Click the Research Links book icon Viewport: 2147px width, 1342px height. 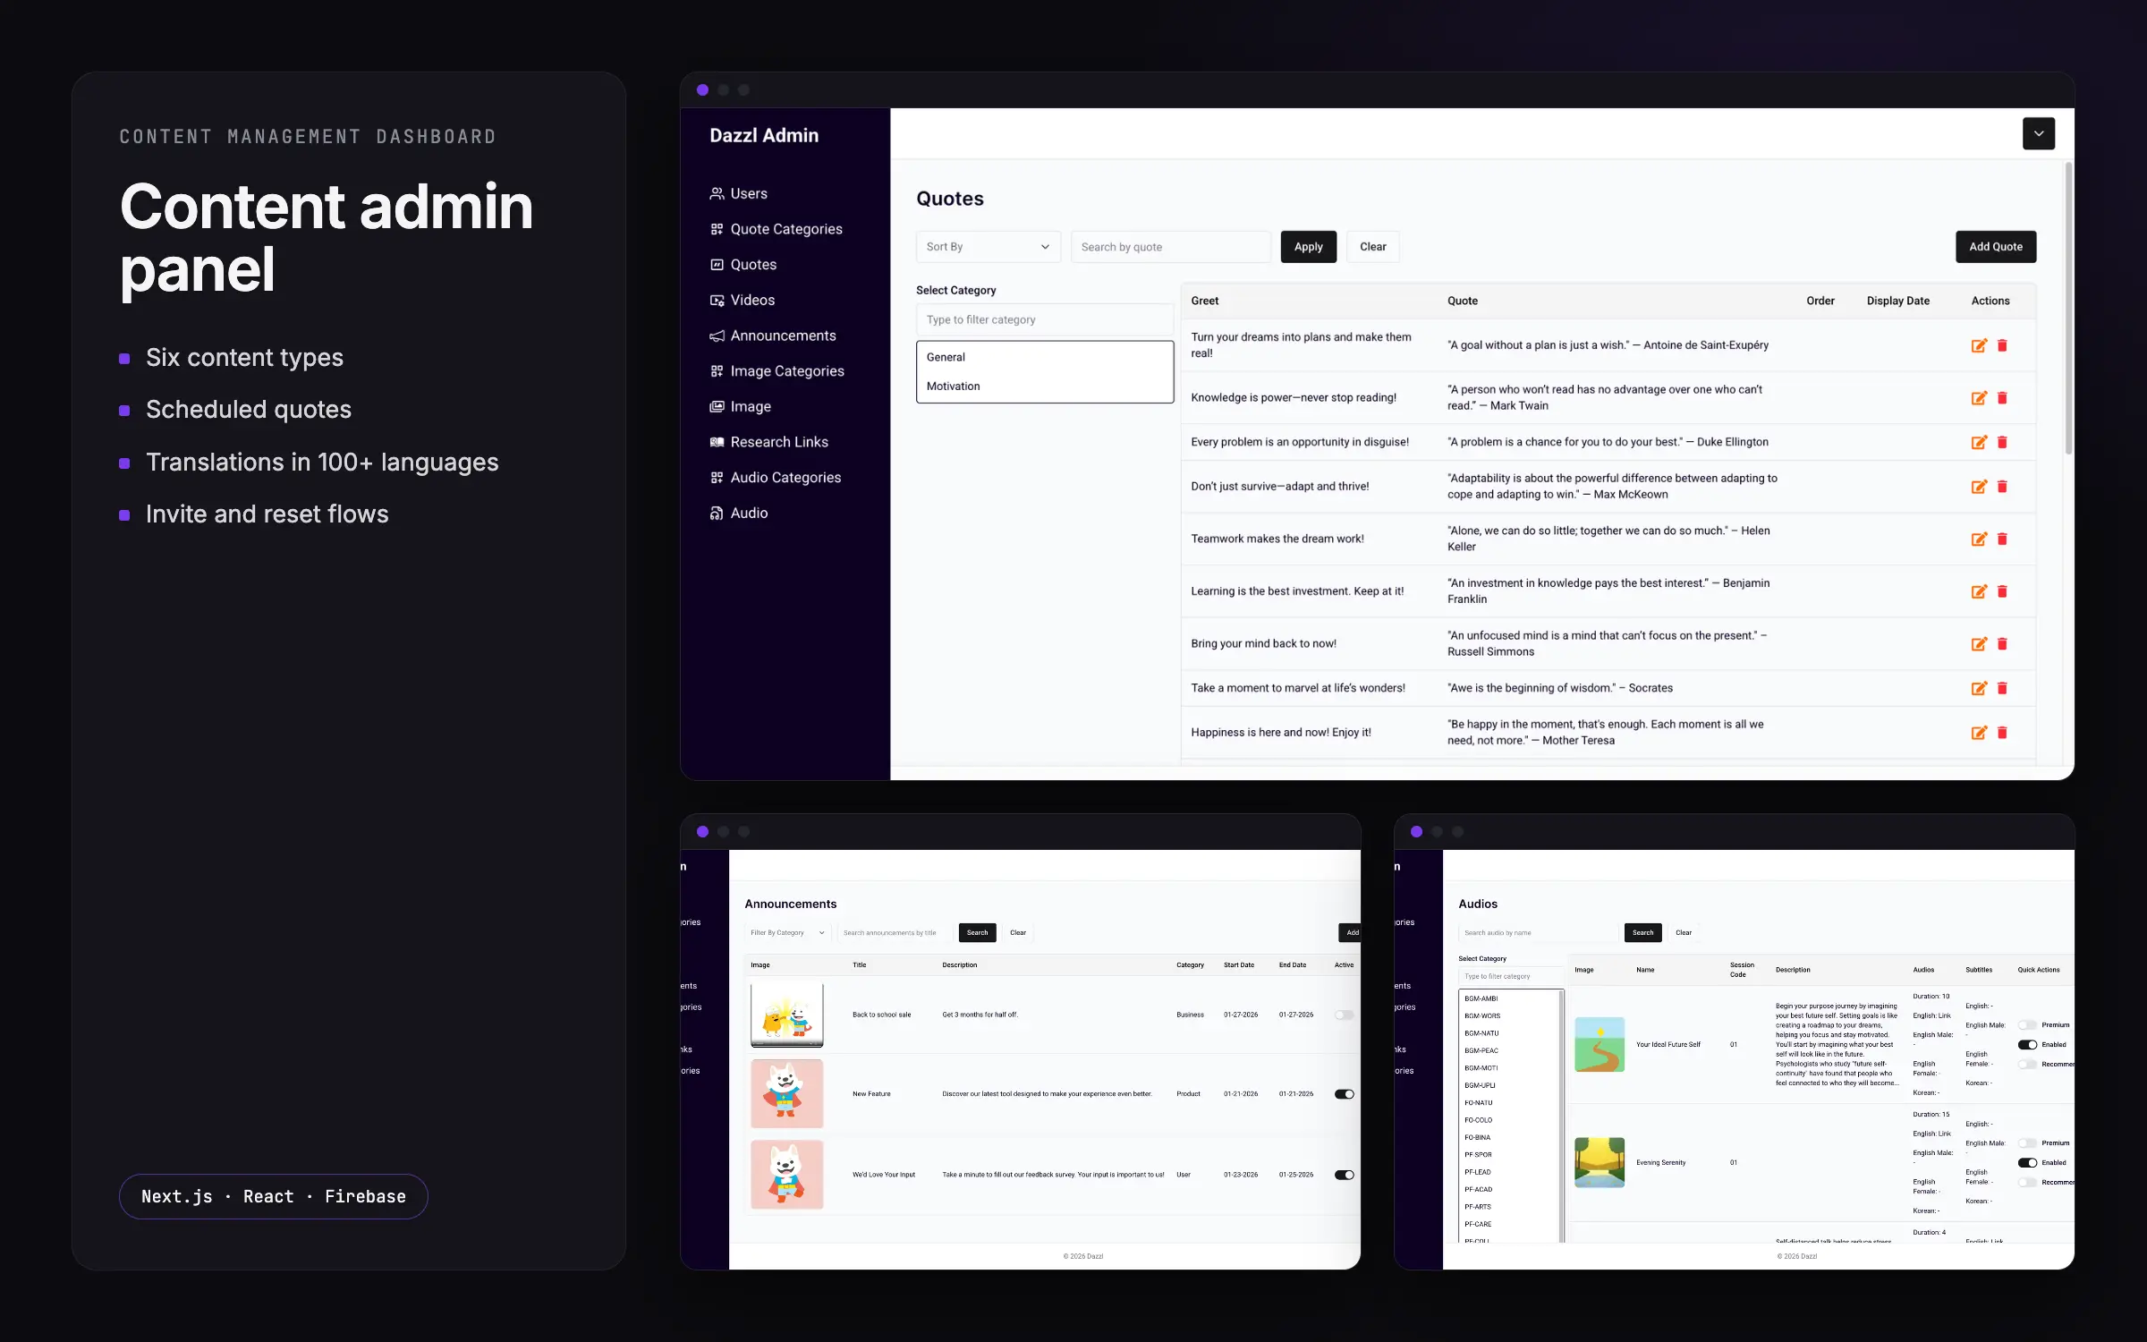click(717, 442)
